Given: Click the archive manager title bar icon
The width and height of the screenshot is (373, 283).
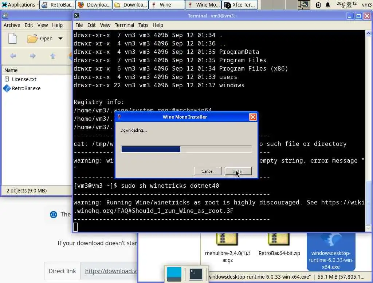Looking at the screenshot, I should 5,16.
